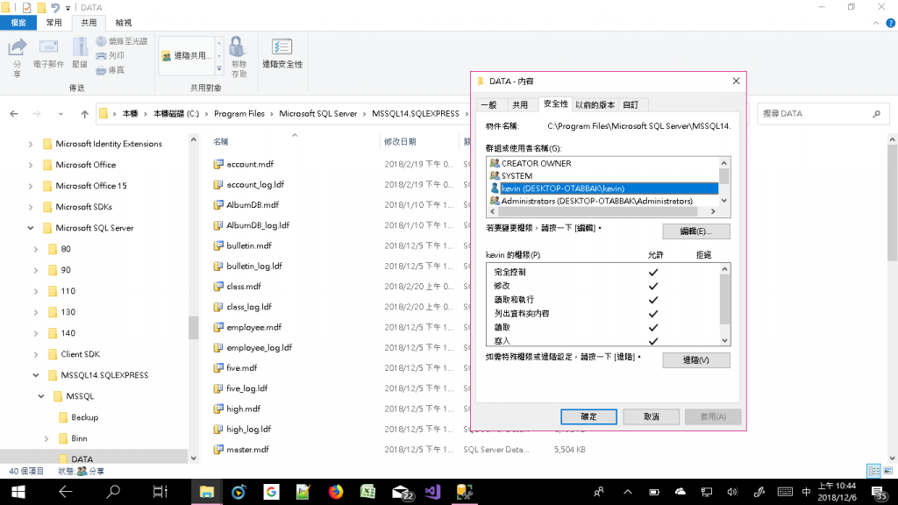This screenshot has width=898, height=505.
Task: Select account.mdf file
Action: coord(250,164)
